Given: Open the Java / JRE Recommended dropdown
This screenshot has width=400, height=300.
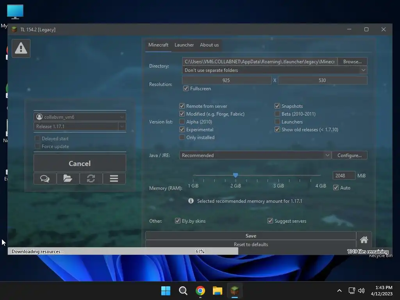Looking at the screenshot, I should [x=255, y=155].
